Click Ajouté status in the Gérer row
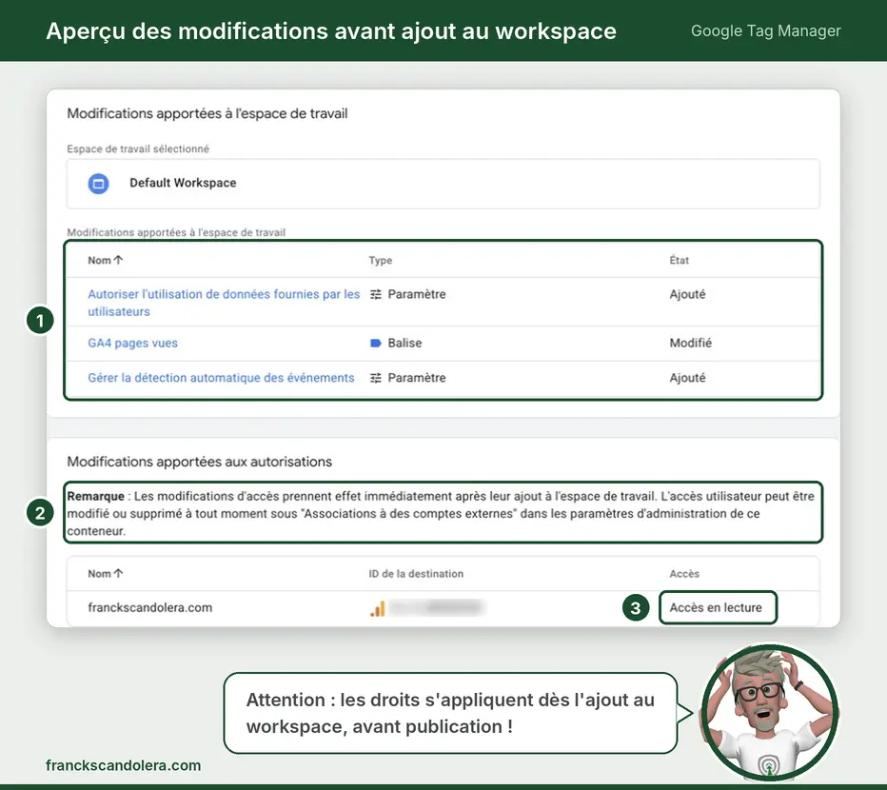Screen dimensions: 887x790 click(687, 378)
